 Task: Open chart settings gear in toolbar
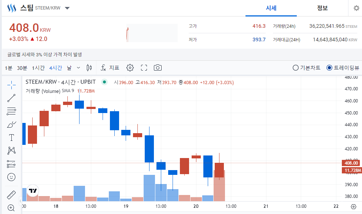[x=130, y=68]
